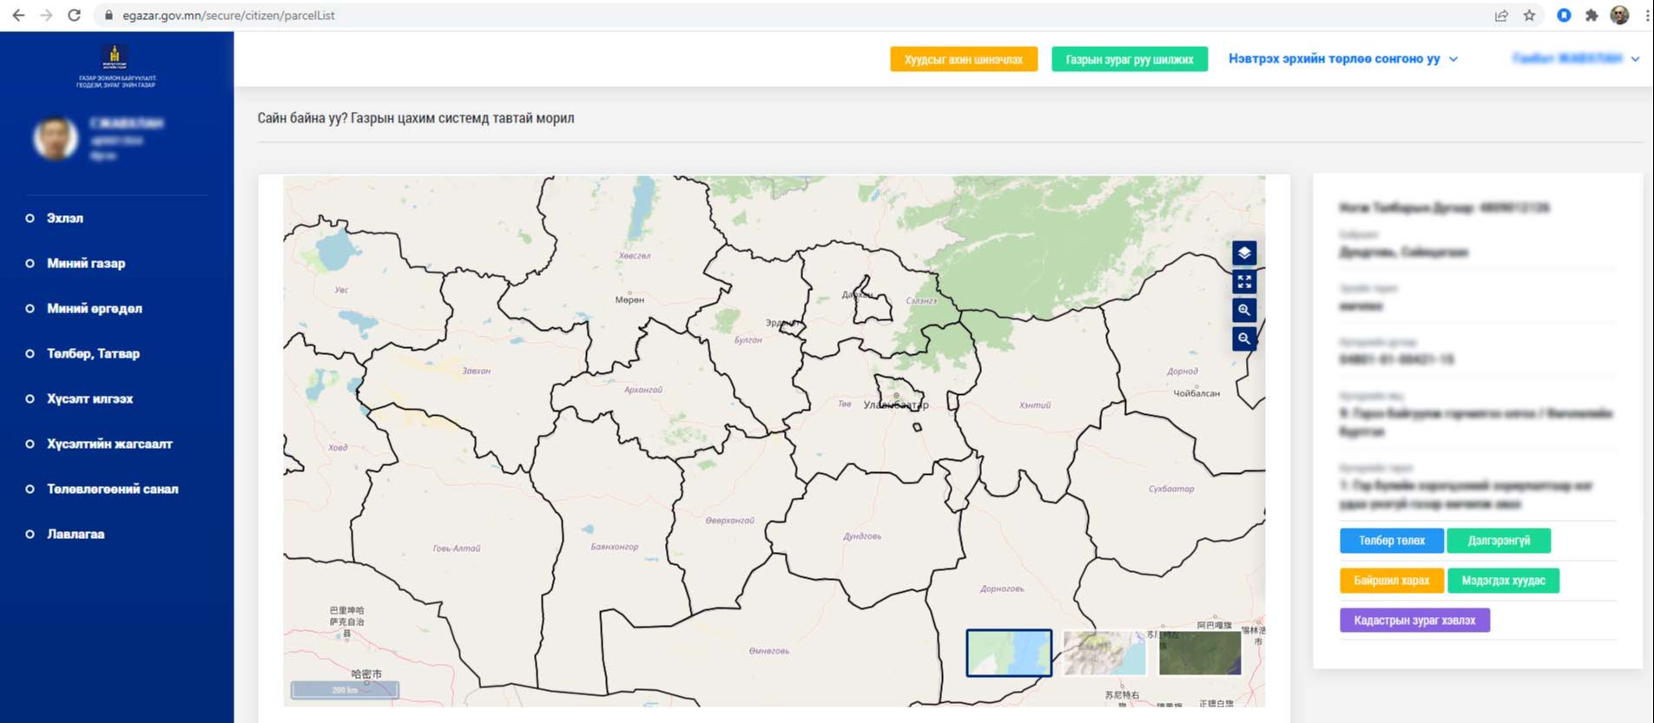Select the standard street basemap thumbnail

1009,653
